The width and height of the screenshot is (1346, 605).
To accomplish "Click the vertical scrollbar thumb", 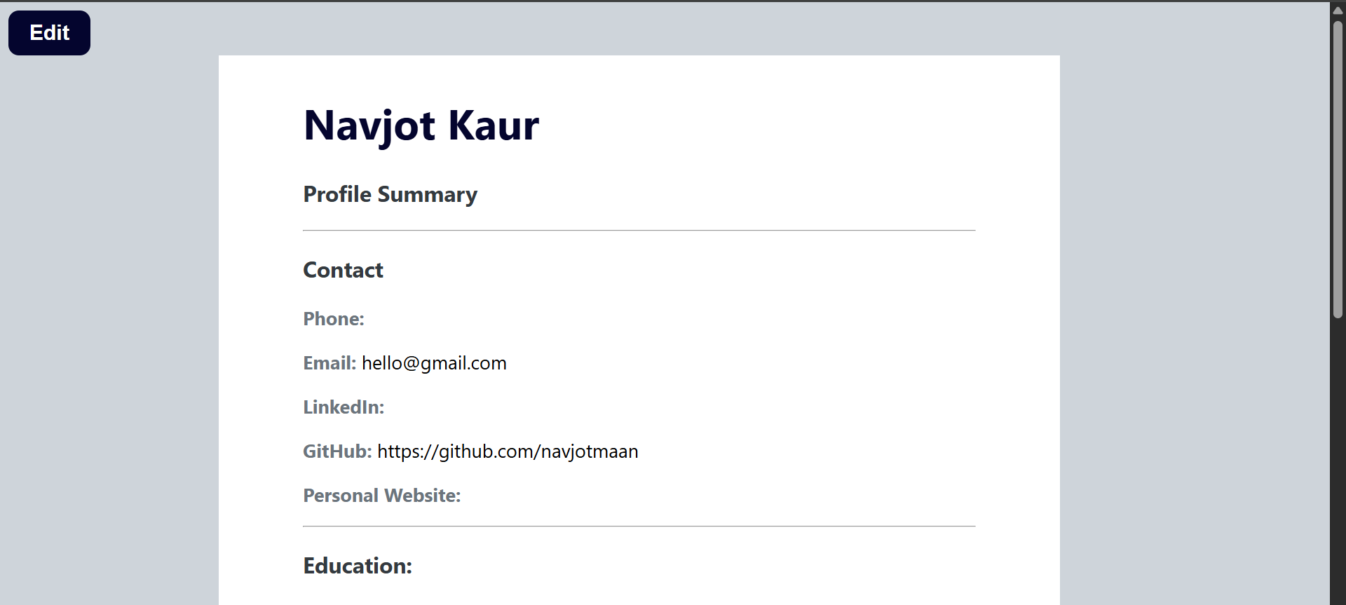I will point(1338,168).
